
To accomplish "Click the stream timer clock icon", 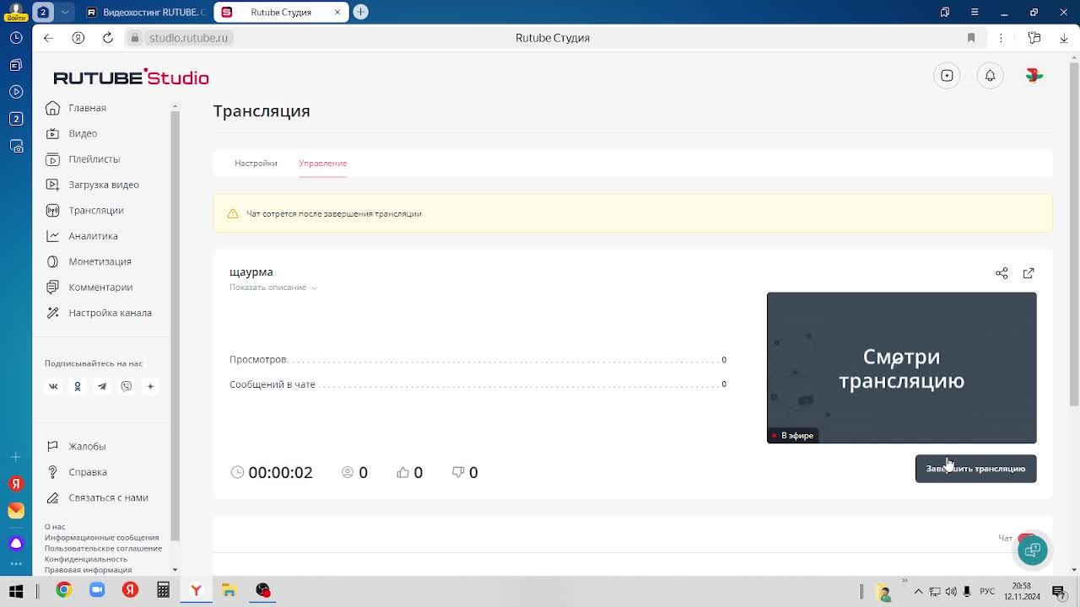I will coord(237,472).
